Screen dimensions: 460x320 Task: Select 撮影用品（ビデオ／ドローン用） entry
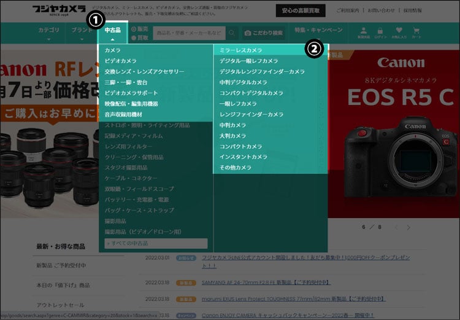(x=143, y=232)
